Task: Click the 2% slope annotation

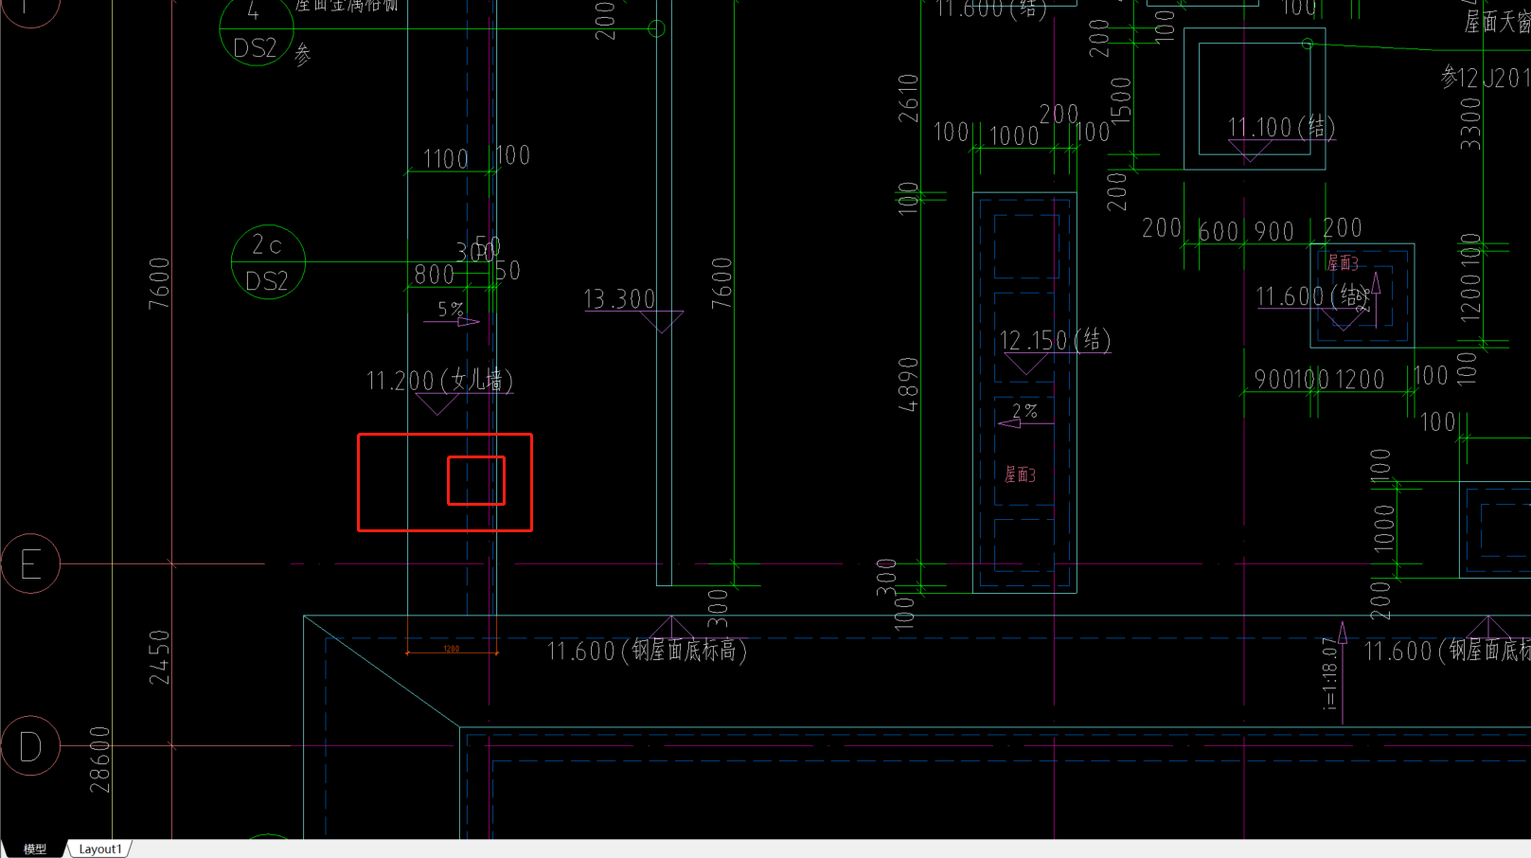Action: [1025, 411]
